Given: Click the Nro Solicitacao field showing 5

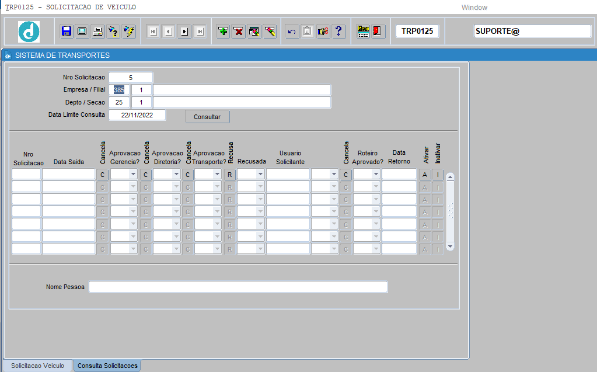Looking at the screenshot, I should point(131,77).
